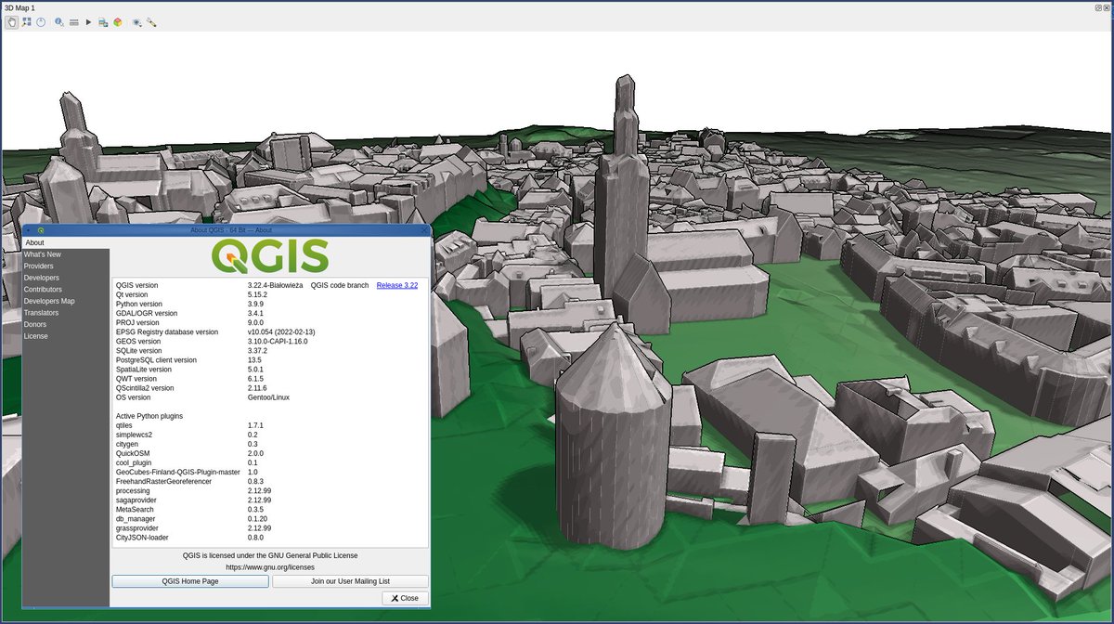Screen dimensions: 1114x624
Task: Click the 'Active Python plugins' heading
Action: [149, 416]
